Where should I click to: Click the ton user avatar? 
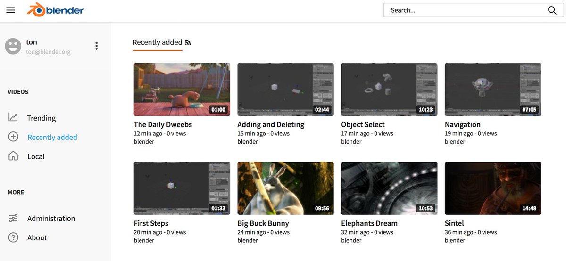[x=13, y=46]
